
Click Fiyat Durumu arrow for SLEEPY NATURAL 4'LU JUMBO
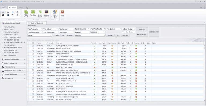pyautogui.click(x=112, y=94)
